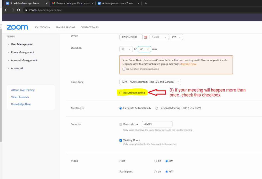Open the Solutions menu
Image resolution: width=262 pixels, height=179 pixels.
(x=42, y=27)
